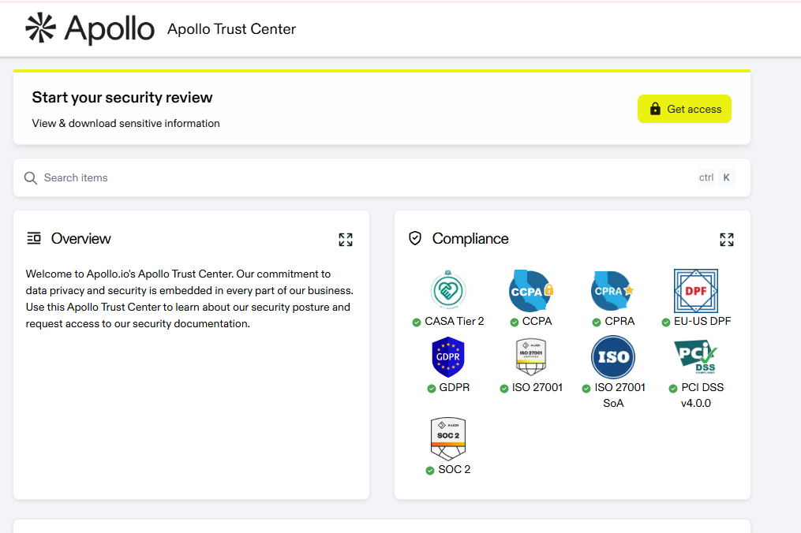Click green checkmark beside EU-US DPF
Image resolution: width=801 pixels, height=533 pixels.
[x=665, y=322]
